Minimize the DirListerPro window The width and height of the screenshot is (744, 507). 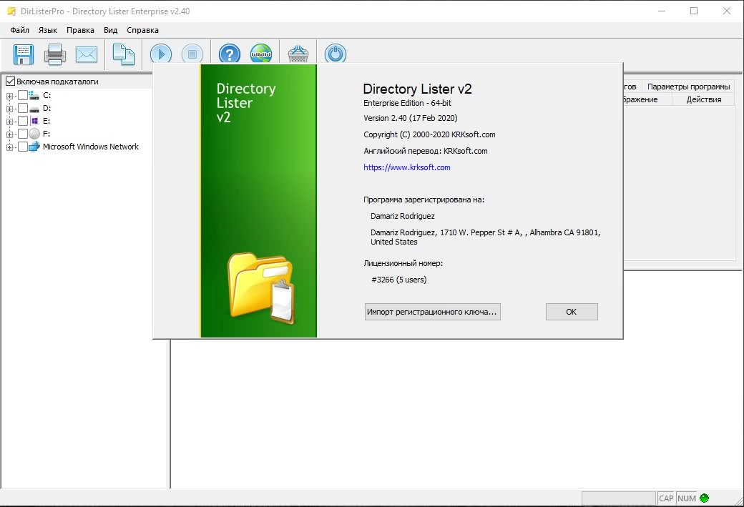point(662,11)
